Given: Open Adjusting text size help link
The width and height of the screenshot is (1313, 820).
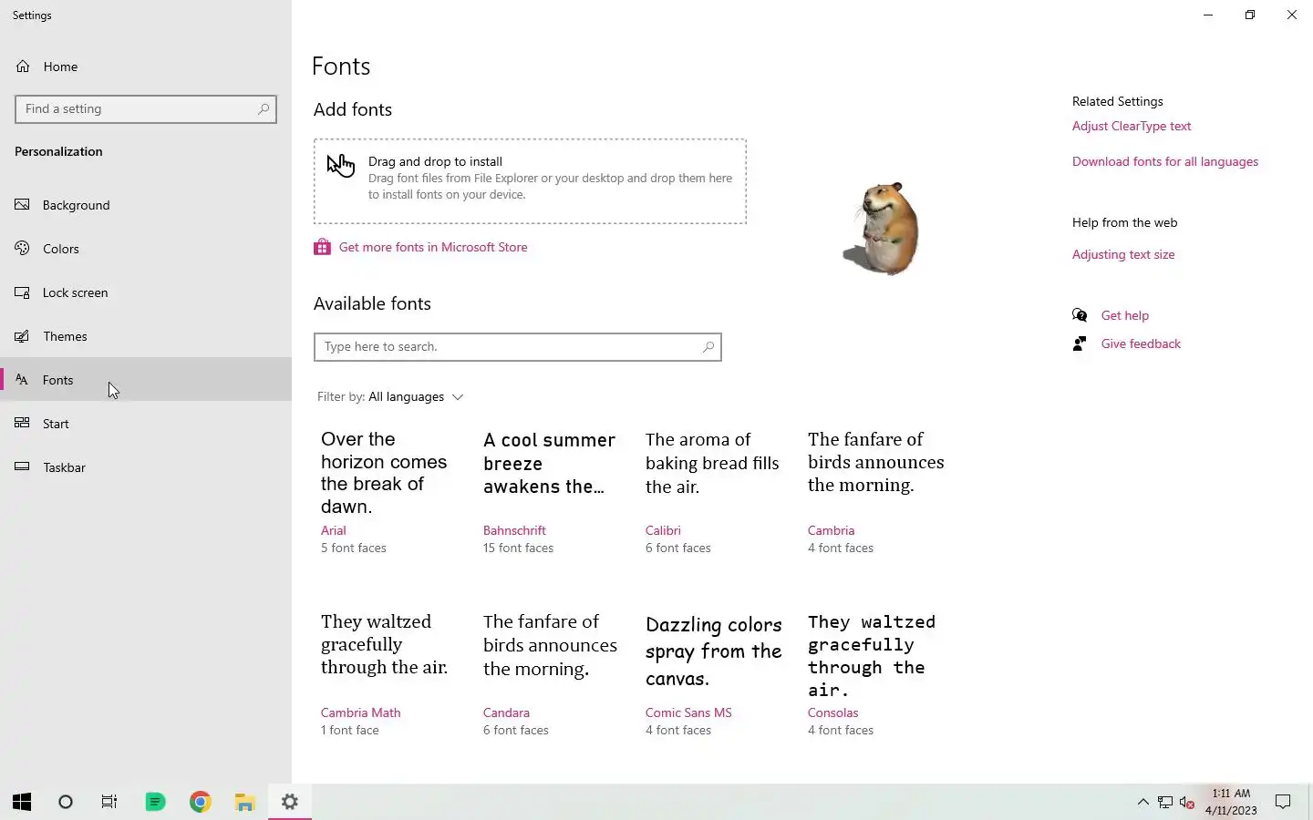Looking at the screenshot, I should [x=1123, y=254].
